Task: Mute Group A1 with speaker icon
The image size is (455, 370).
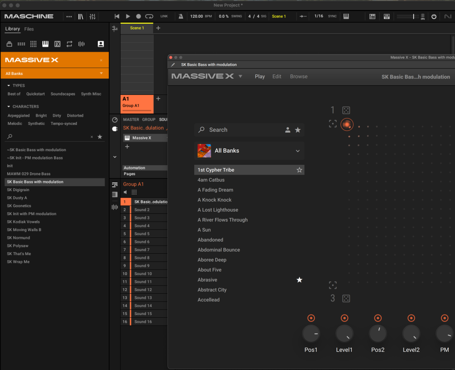Action: pyautogui.click(x=126, y=192)
